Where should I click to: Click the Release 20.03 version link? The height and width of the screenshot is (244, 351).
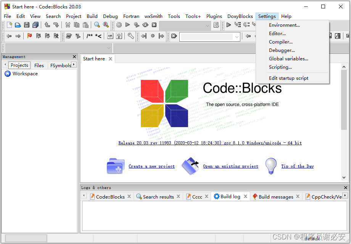(210, 143)
